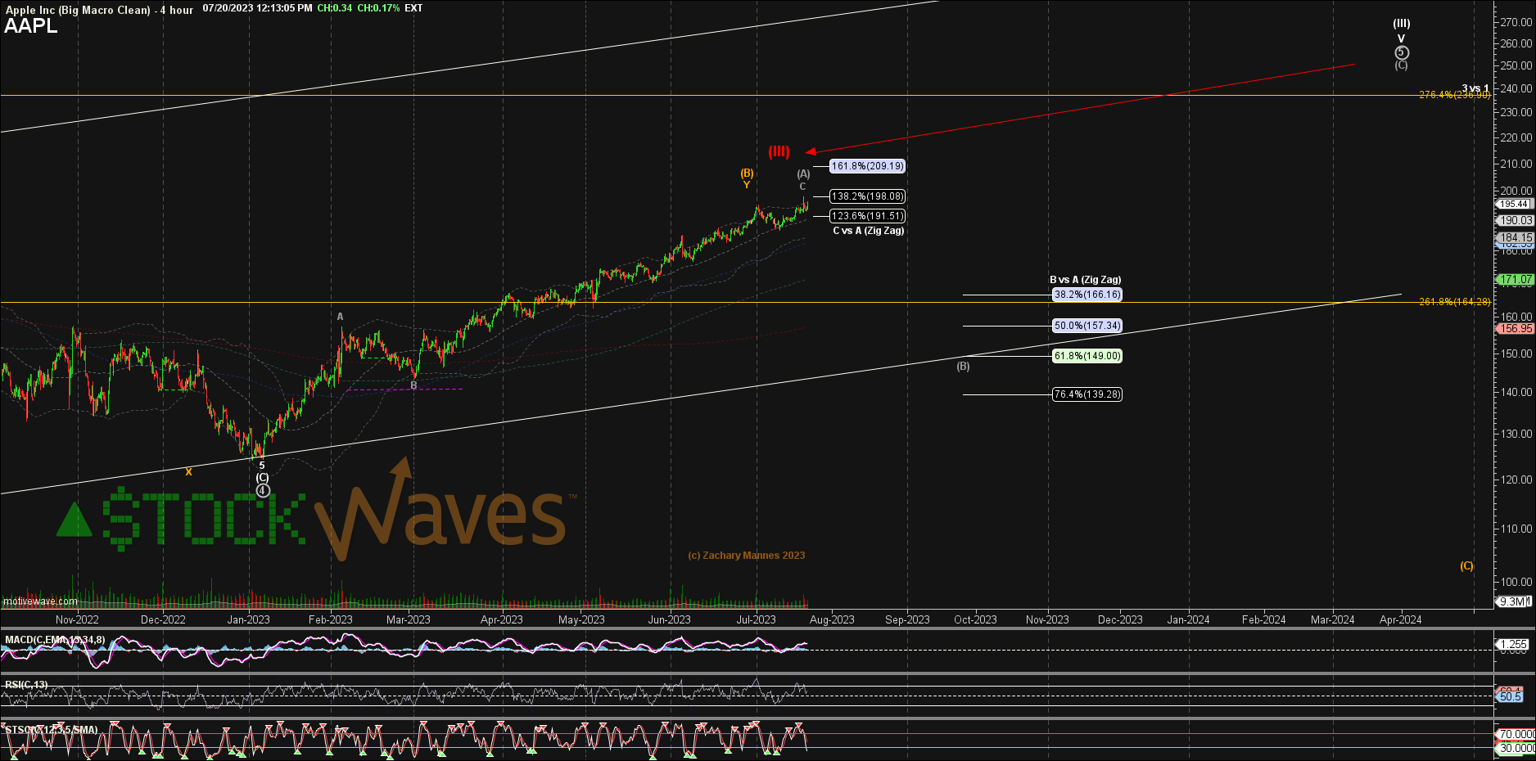The width and height of the screenshot is (1536, 761).
Task: Select the gray (A) label at the July high
Action: pyautogui.click(x=803, y=173)
